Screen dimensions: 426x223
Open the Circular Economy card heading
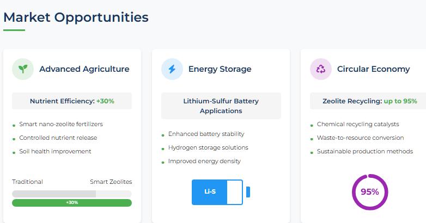(373, 69)
